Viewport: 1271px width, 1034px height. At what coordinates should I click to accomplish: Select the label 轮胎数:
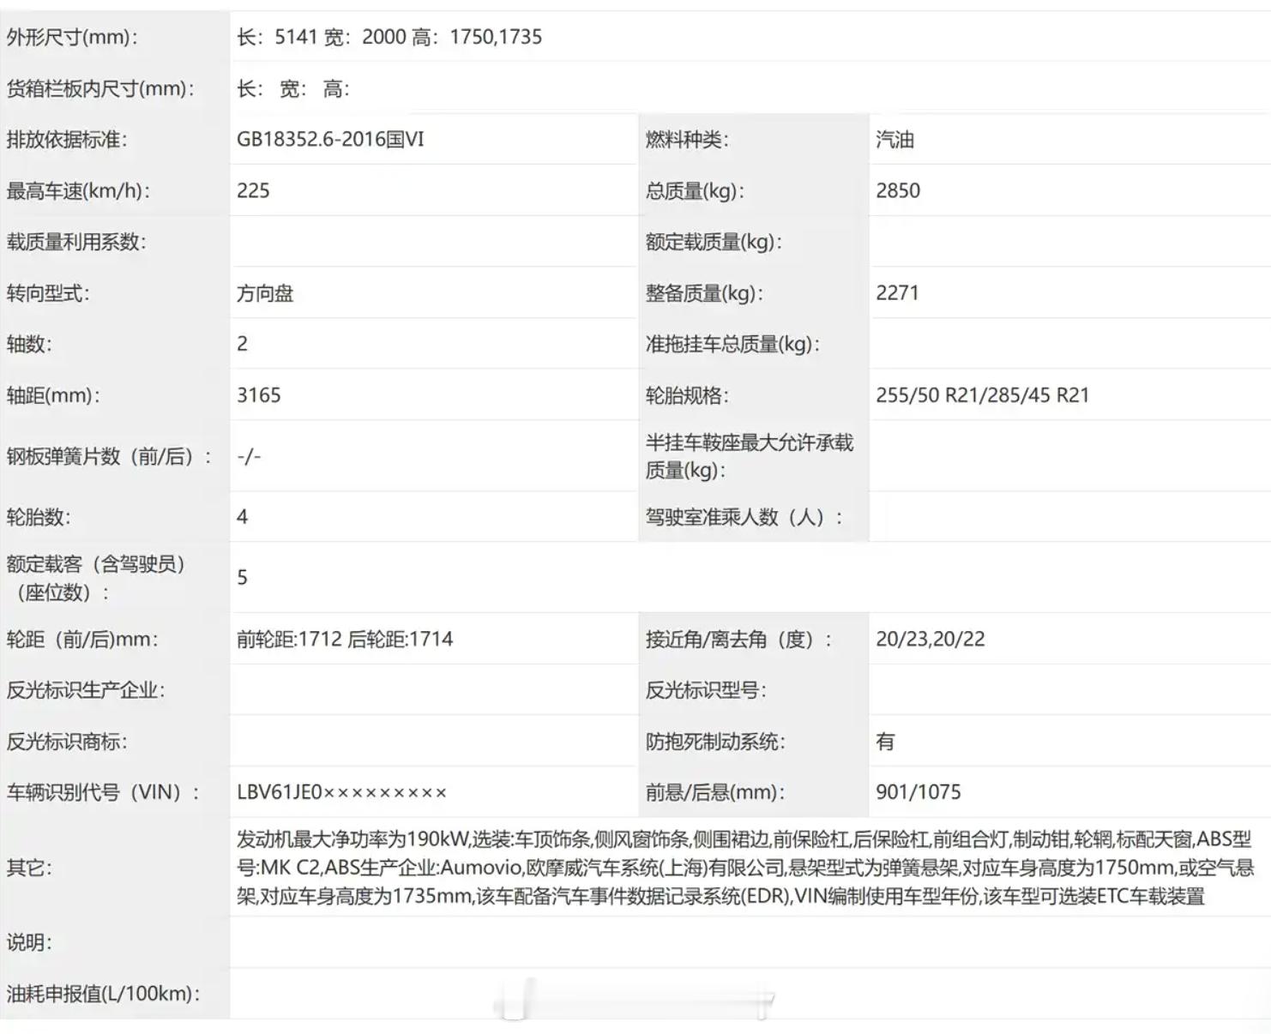39,517
